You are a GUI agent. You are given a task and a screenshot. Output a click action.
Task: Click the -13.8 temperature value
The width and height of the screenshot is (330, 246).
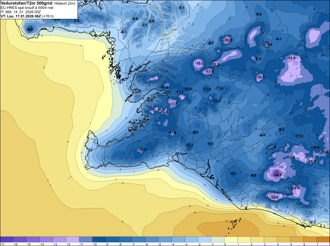click(261, 77)
